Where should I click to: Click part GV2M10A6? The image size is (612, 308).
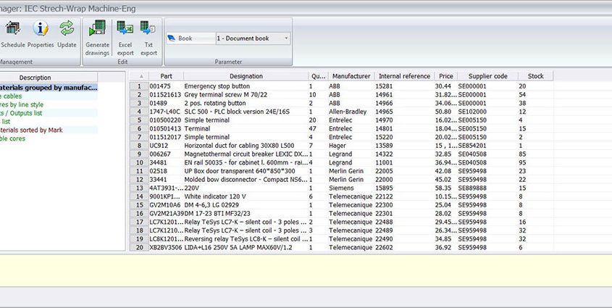[165, 205]
